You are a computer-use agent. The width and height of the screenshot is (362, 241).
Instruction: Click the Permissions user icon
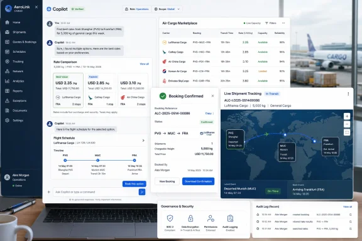[211, 218]
